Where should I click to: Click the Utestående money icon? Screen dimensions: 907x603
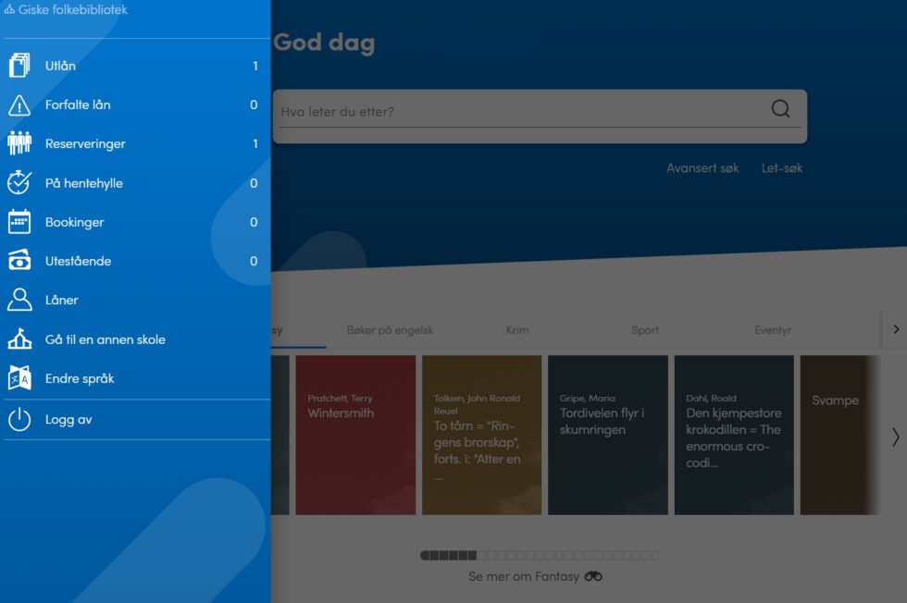[19, 262]
